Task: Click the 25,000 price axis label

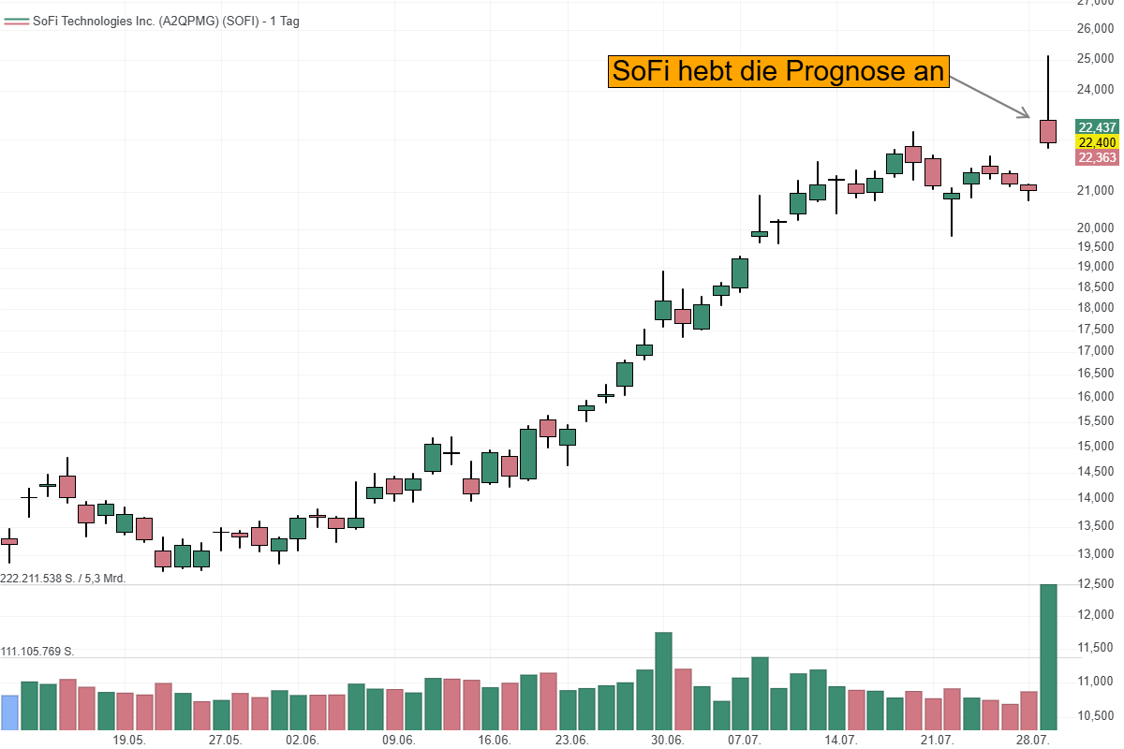Action: [x=1096, y=59]
